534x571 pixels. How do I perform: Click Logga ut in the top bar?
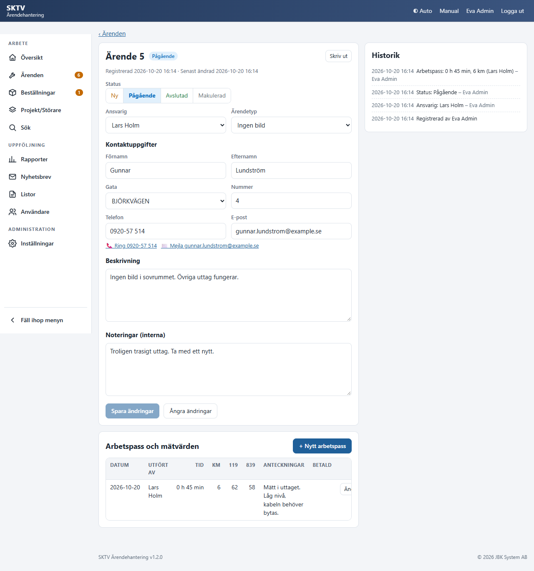pyautogui.click(x=512, y=11)
